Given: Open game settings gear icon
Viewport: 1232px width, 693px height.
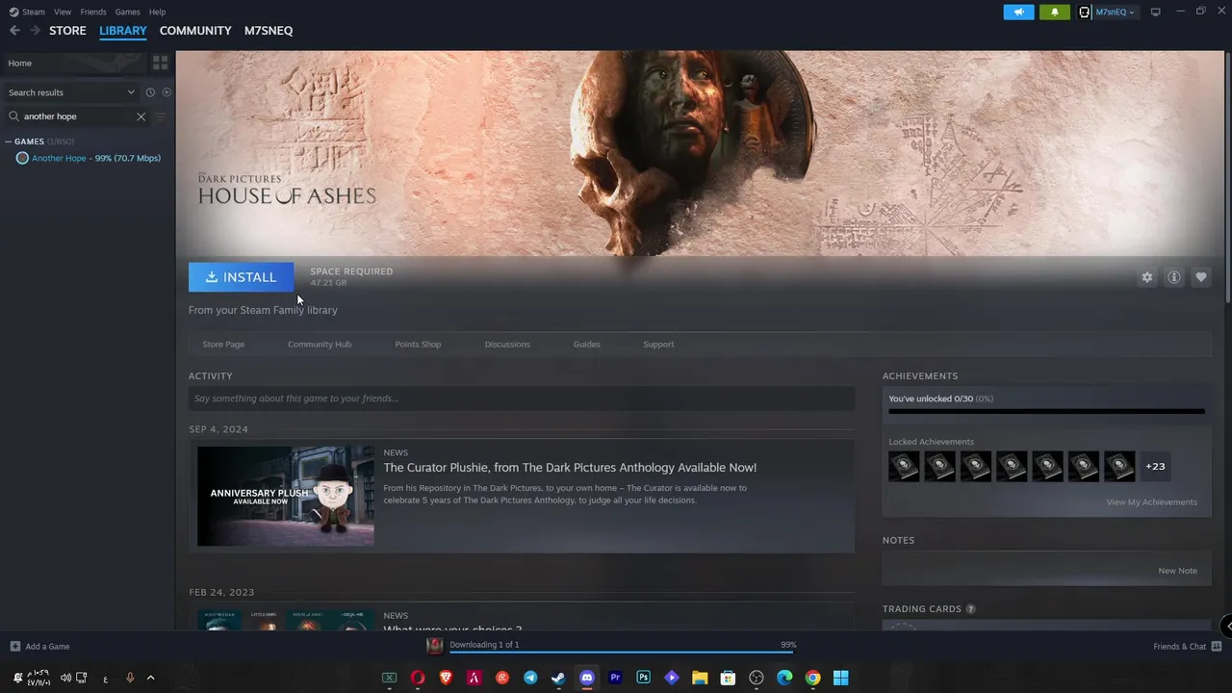Looking at the screenshot, I should (1147, 277).
